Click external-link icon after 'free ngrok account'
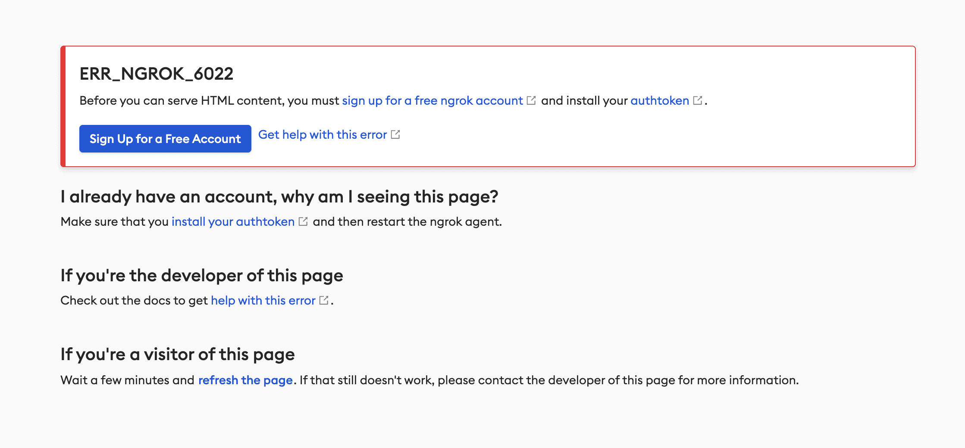This screenshot has height=448, width=965. pos(531,100)
